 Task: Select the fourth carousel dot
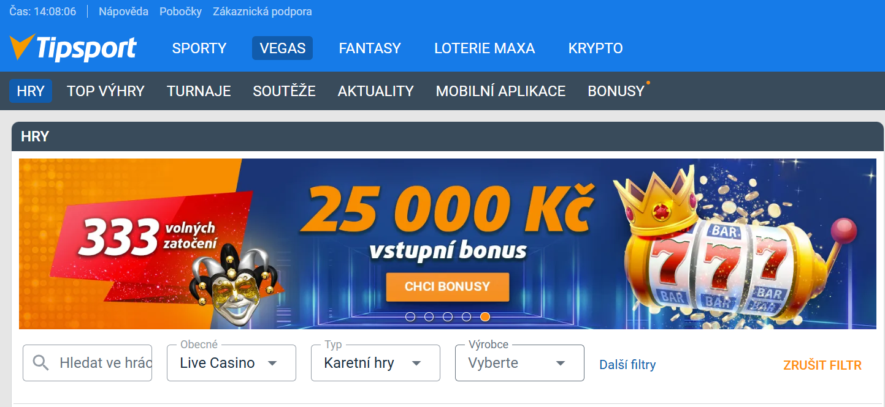click(467, 316)
